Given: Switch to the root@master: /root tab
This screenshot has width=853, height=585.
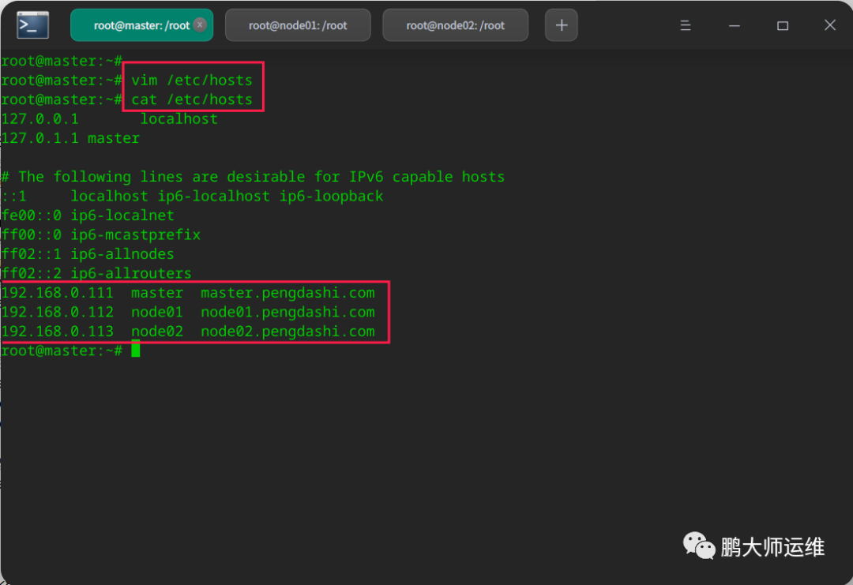Looking at the screenshot, I should [141, 25].
